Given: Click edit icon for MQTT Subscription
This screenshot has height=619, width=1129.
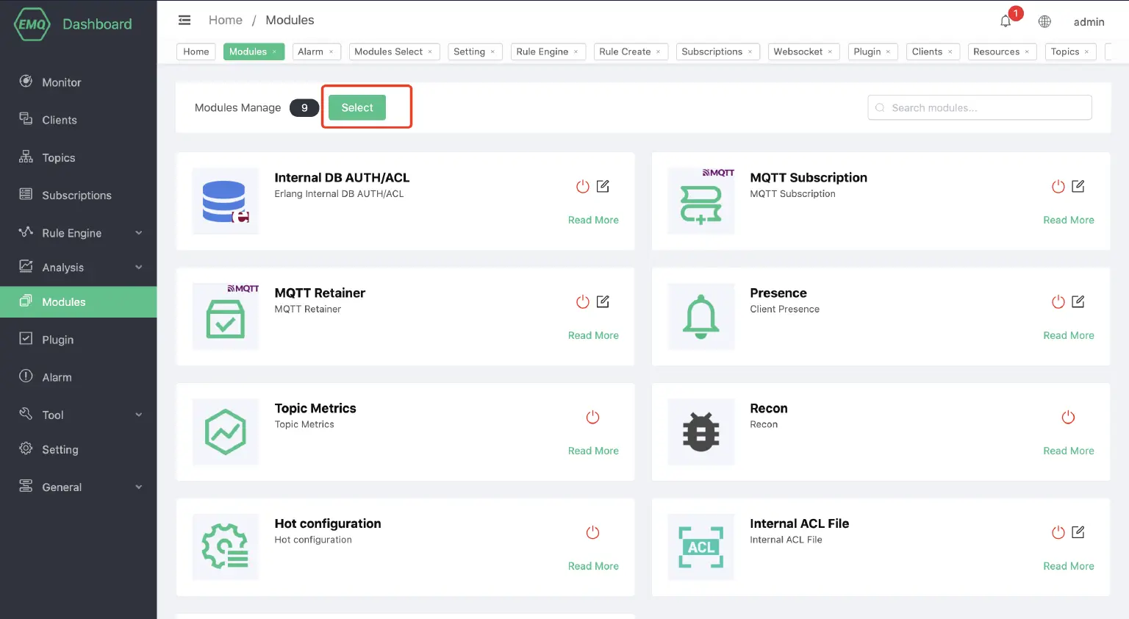Looking at the screenshot, I should [1078, 186].
